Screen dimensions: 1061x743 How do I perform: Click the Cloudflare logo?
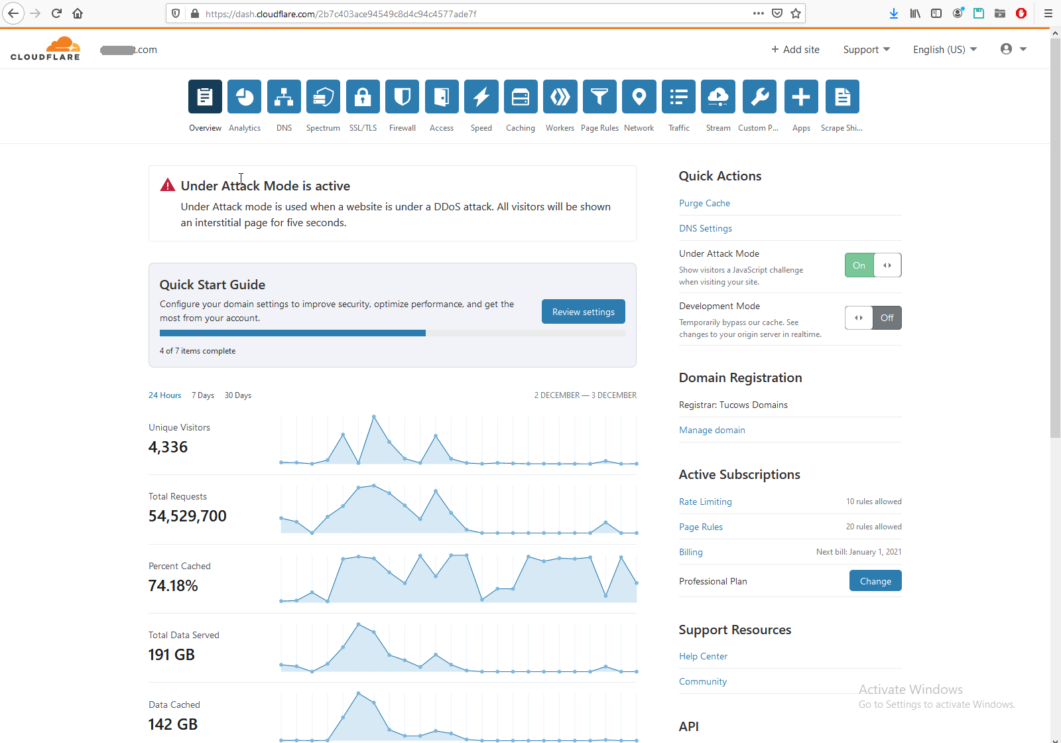[46, 49]
